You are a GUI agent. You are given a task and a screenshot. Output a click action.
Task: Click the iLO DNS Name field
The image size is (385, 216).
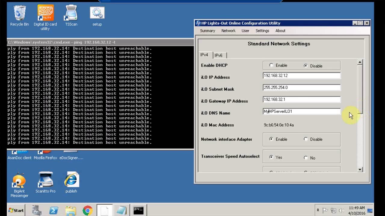[302, 111]
